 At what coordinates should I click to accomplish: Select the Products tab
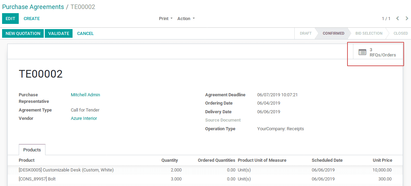(x=32, y=150)
